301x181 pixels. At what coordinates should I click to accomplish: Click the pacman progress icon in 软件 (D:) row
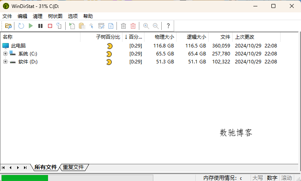click(109, 62)
